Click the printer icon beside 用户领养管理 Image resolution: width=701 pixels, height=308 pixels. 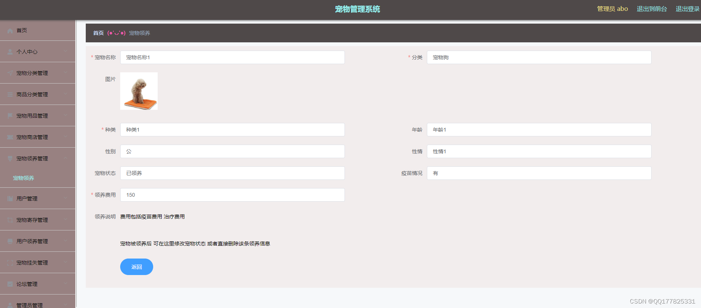pos(10,242)
